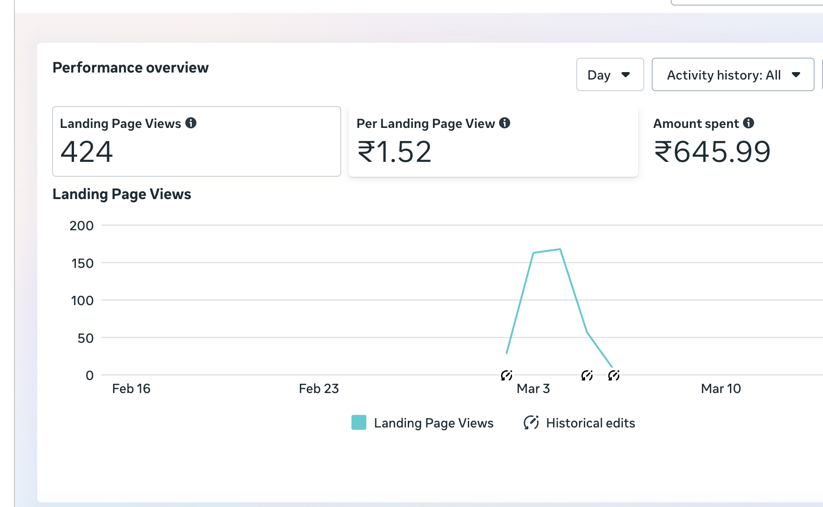Click info icon next to Amount spent
Image resolution: width=823 pixels, height=507 pixels.
[749, 123]
